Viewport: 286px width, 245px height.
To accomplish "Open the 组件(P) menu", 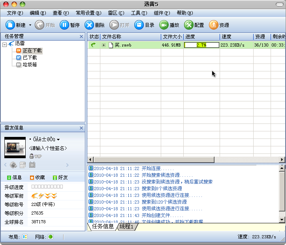I will 162,13.
